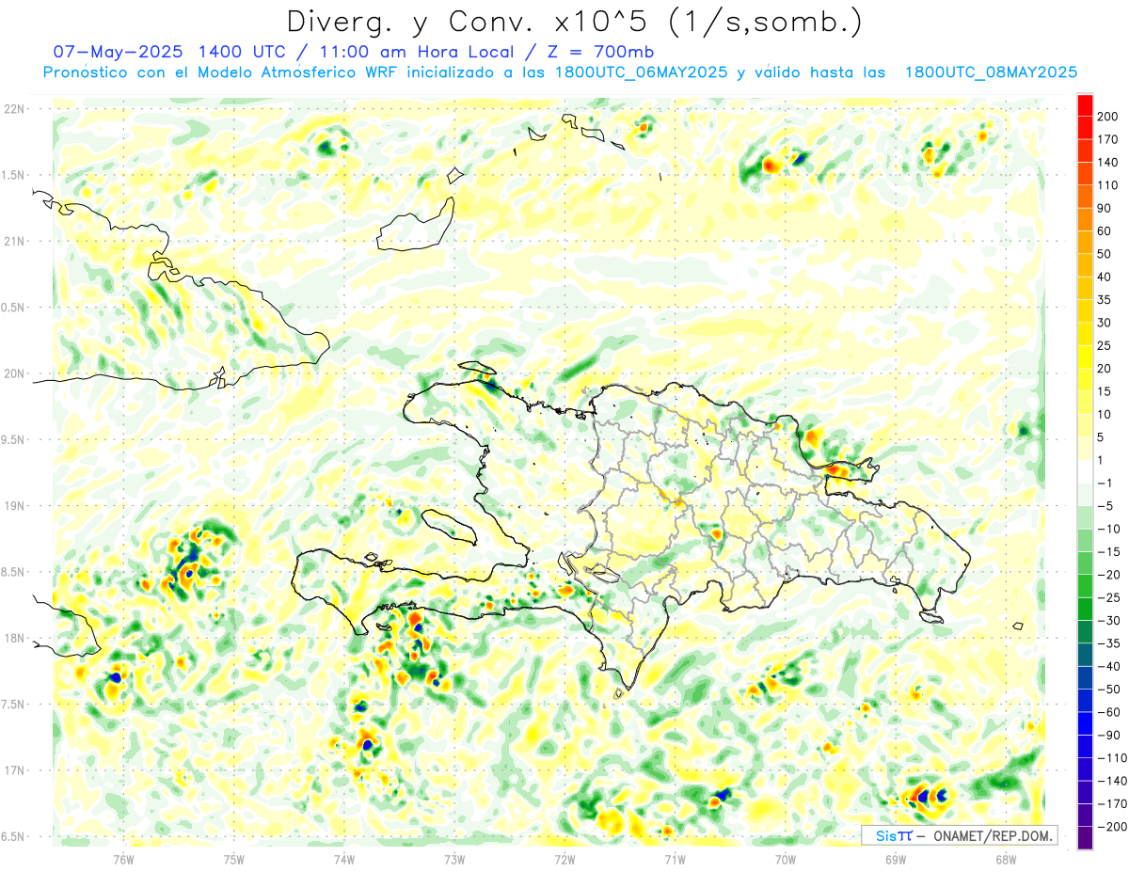Click latitude label 19N
Image resolution: width=1129 pixels, height=872 pixels.
click(x=14, y=506)
